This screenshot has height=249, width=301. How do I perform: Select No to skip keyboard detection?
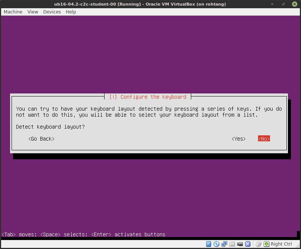pyautogui.click(x=264, y=138)
